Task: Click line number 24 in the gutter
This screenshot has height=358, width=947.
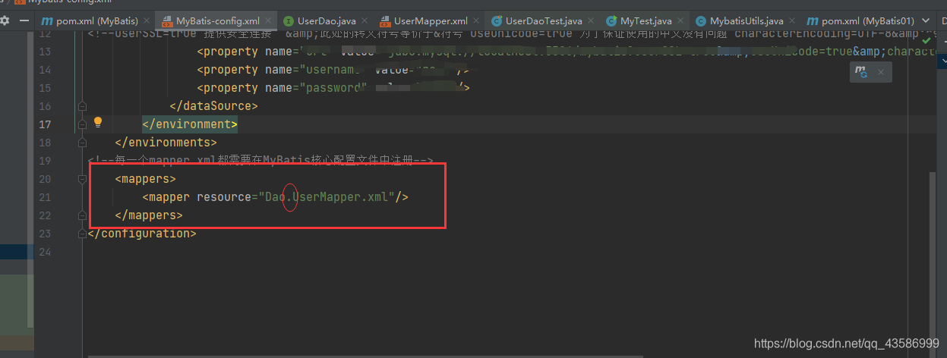Action: pyautogui.click(x=45, y=252)
